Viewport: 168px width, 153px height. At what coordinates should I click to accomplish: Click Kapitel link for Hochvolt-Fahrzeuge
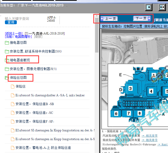pos(163,144)
